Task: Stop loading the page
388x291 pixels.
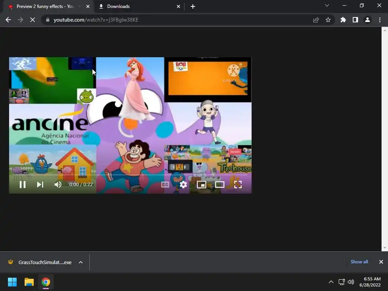Action: pos(33,20)
